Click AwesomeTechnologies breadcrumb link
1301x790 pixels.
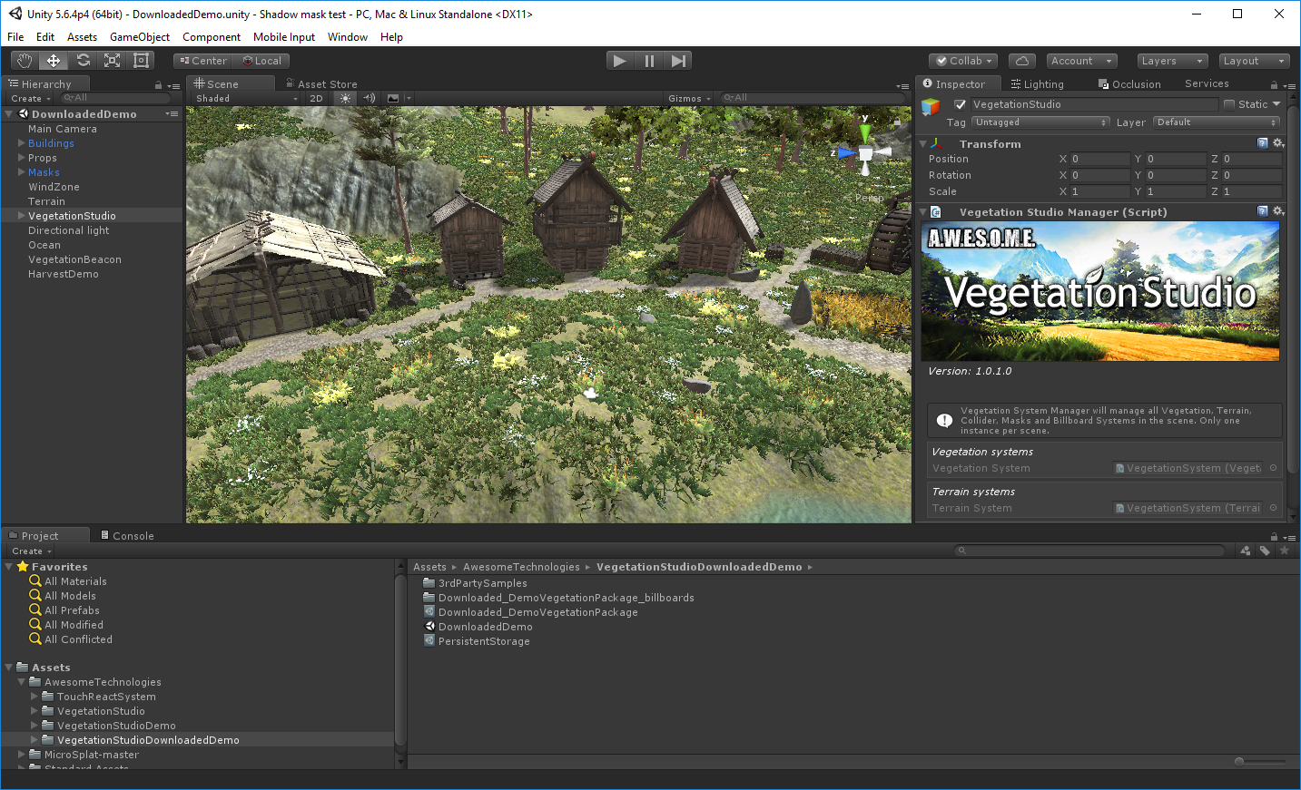pyautogui.click(x=521, y=567)
